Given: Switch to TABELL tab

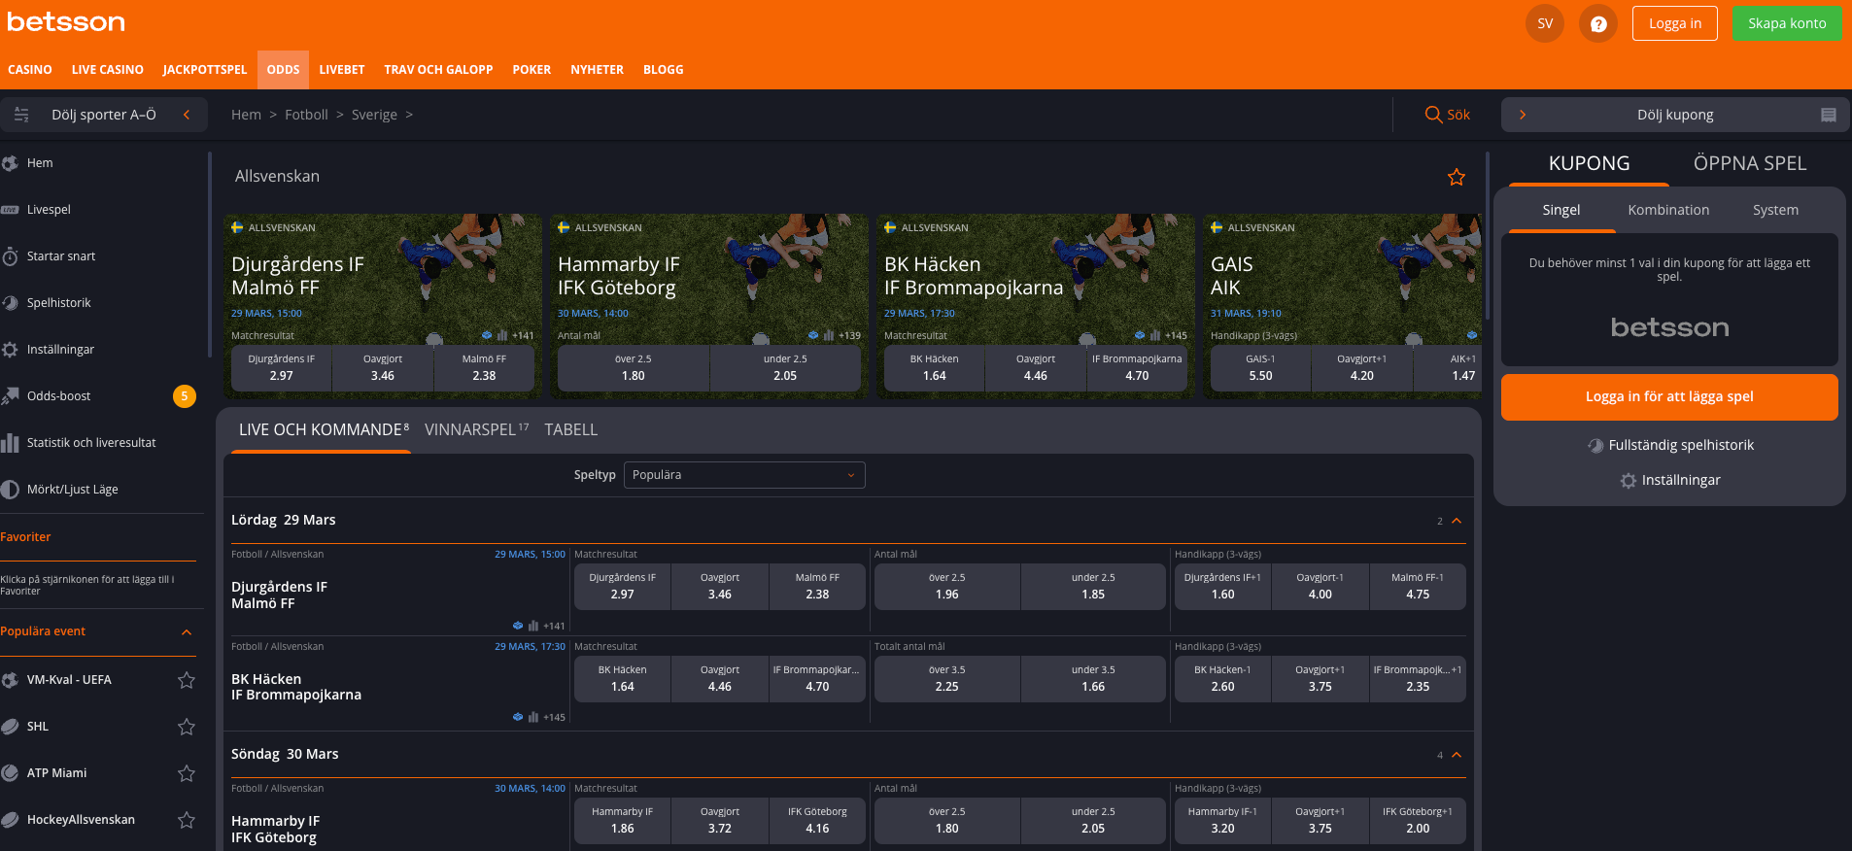Looking at the screenshot, I should coord(571,429).
